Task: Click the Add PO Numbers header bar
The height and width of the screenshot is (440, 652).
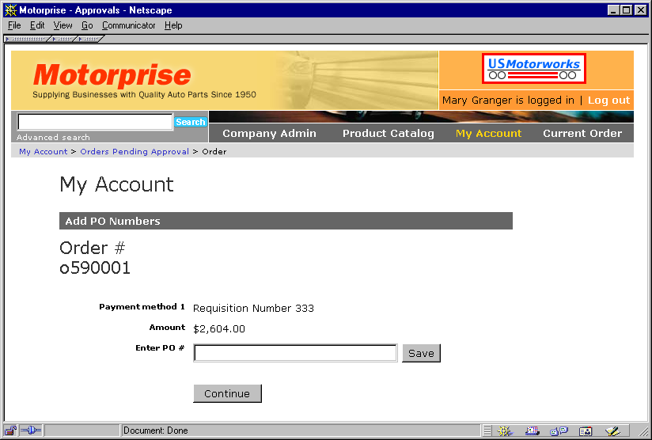Action: pos(286,221)
